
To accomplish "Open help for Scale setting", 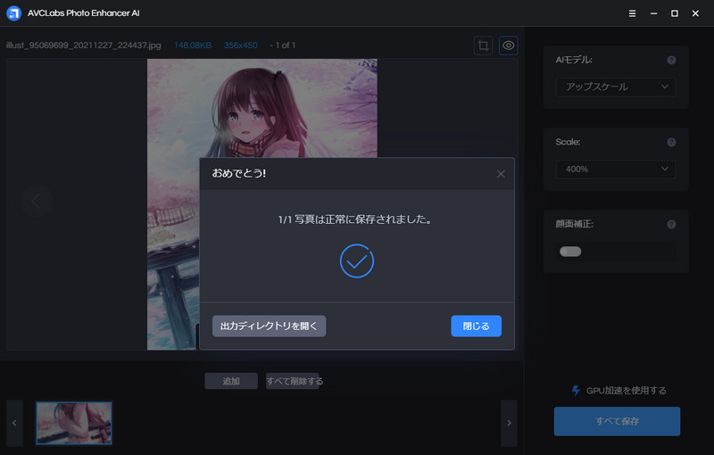I will pos(671,143).
